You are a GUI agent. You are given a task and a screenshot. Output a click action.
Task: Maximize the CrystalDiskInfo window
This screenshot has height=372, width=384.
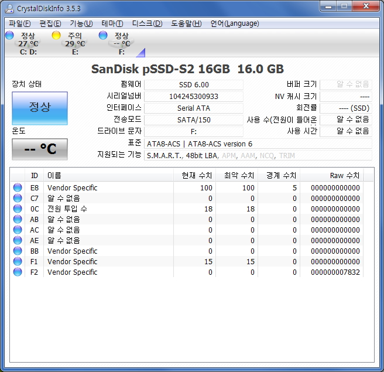(344, 6)
